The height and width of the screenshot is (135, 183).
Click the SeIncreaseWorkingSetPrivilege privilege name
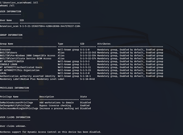pyautogui.click(x=19, y=109)
